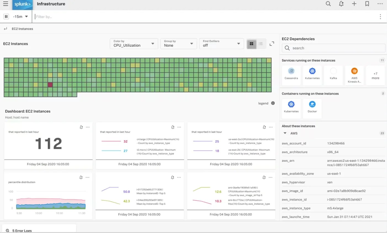Switch heatmap to list view
This screenshot has width=387, height=233.
pos(260,44)
